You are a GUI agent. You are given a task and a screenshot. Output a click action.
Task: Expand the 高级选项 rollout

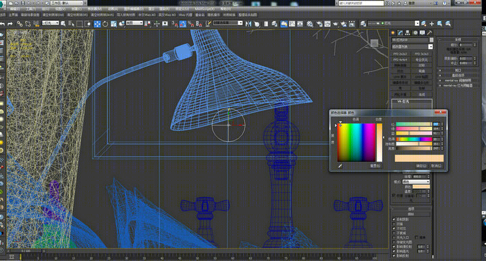[x=458, y=76]
